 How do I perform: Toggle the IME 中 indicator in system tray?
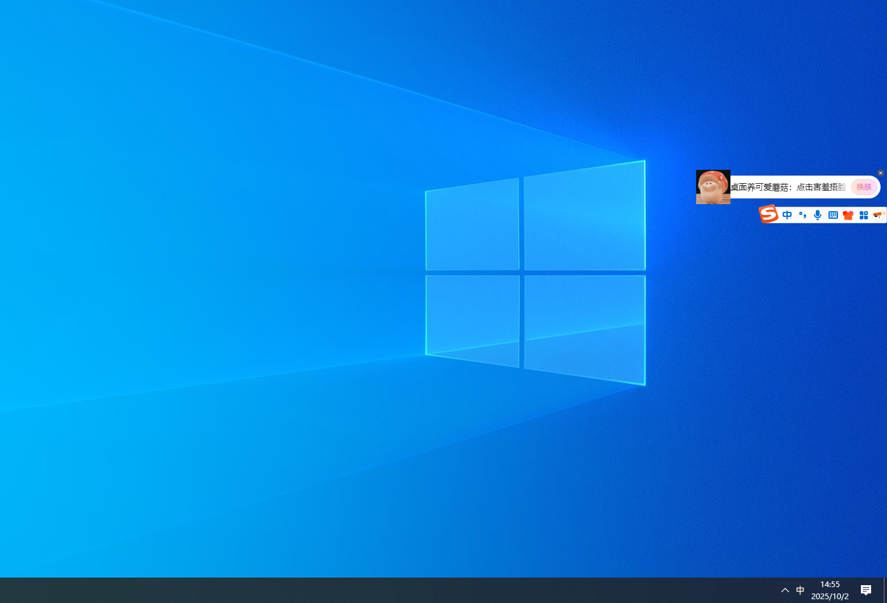[800, 590]
